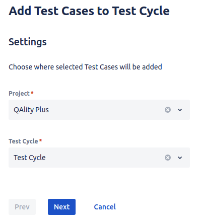197x223 pixels.
Task: Clear the selected Test Cycle value
Action: [168, 158]
